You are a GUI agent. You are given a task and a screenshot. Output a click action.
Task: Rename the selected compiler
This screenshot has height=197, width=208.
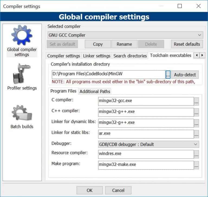pos(124,44)
